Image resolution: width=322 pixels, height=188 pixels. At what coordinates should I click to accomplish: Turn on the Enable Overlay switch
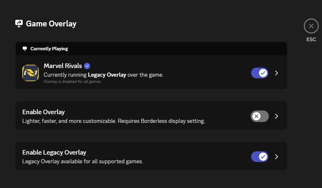click(259, 116)
